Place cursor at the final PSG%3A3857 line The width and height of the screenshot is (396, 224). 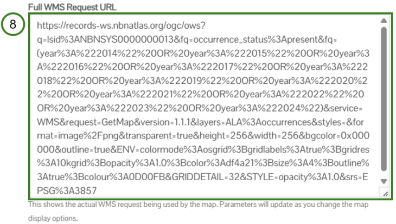point(67,191)
